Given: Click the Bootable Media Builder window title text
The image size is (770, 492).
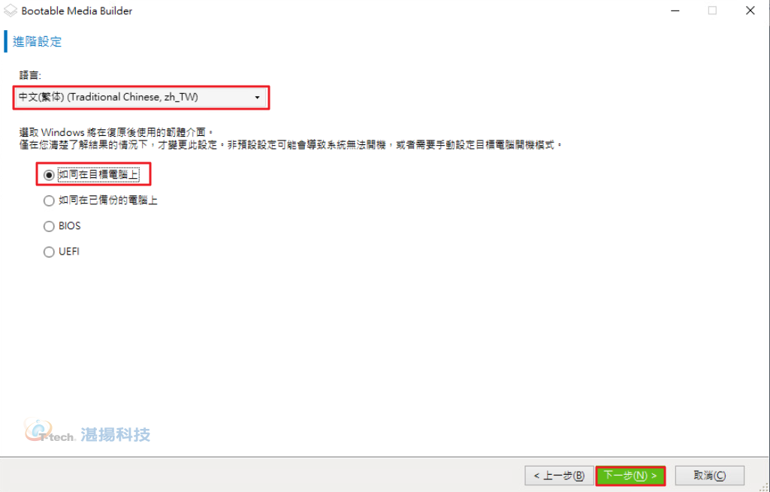Looking at the screenshot, I should [x=77, y=11].
